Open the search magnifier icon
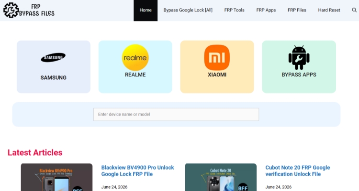 354,10
